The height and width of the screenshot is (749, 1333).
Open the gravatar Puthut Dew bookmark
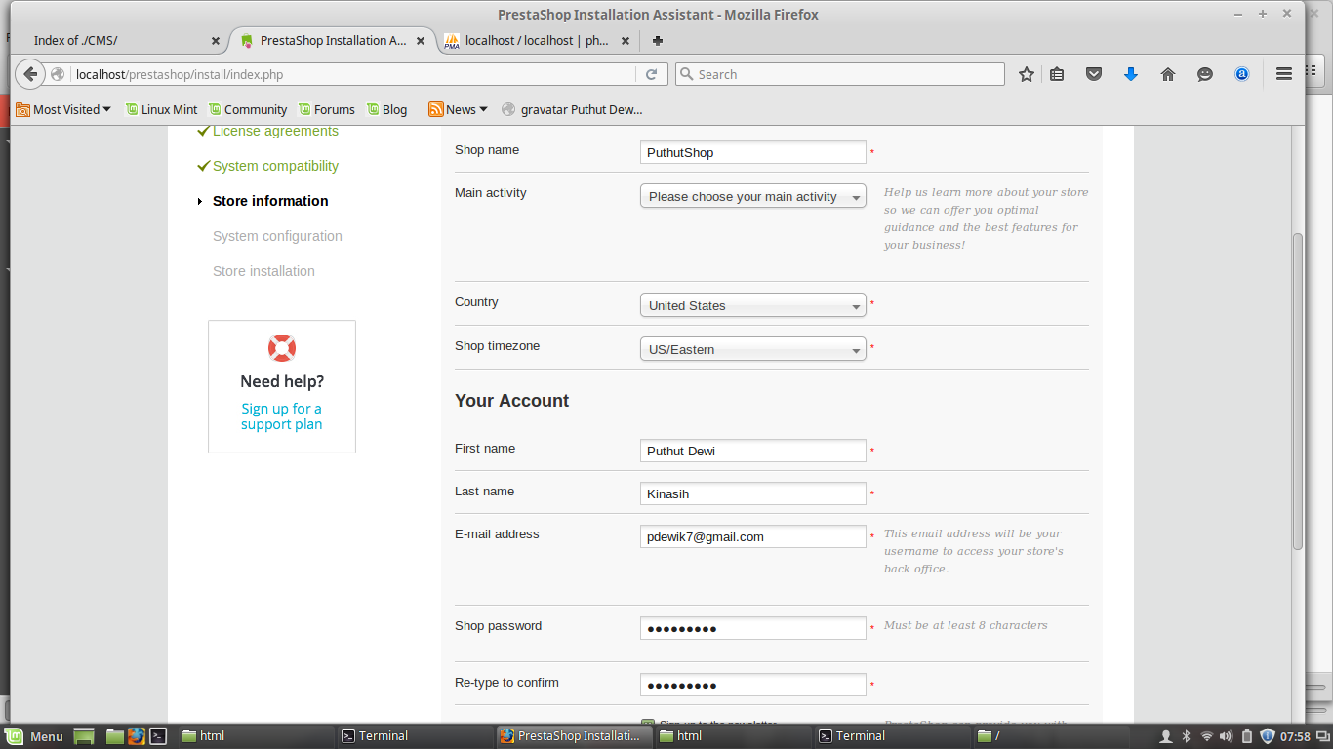click(572, 109)
